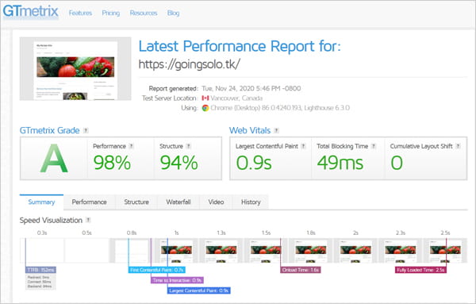The image size is (476, 304).
Task: Click the GTmetrix logo
Action: pos(30,12)
